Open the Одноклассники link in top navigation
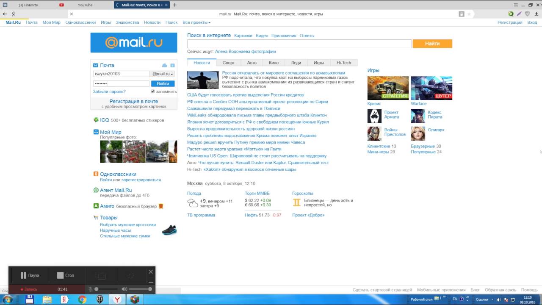This screenshot has width=542, height=305. [x=80, y=22]
